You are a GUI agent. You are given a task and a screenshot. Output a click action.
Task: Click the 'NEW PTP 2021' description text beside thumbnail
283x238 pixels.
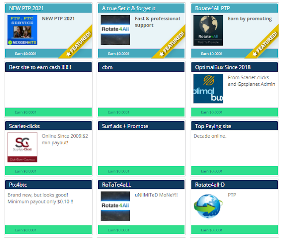coord(58,19)
